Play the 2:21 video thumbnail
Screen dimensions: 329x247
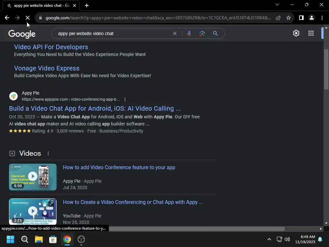[33, 212]
